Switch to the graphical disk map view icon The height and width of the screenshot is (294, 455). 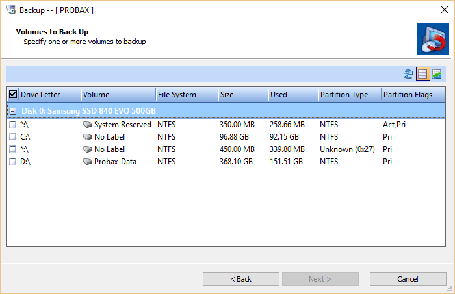click(437, 74)
